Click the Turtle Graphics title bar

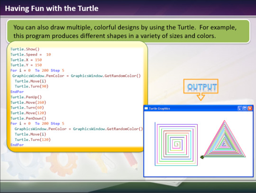[x=198, y=109]
